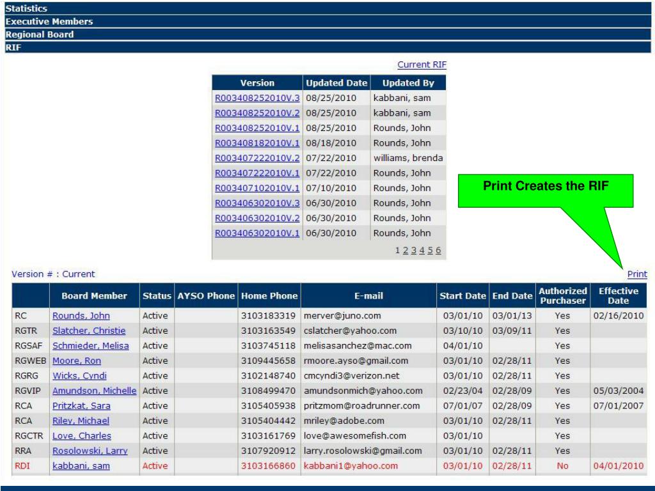Collapse the RIF section bar
The width and height of the screenshot is (655, 491).
click(x=327, y=47)
